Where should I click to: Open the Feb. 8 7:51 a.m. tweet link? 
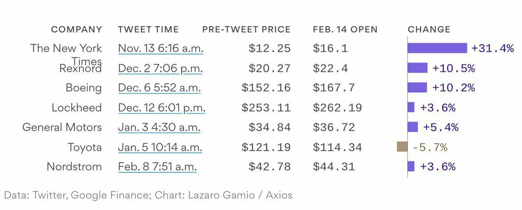(x=157, y=167)
